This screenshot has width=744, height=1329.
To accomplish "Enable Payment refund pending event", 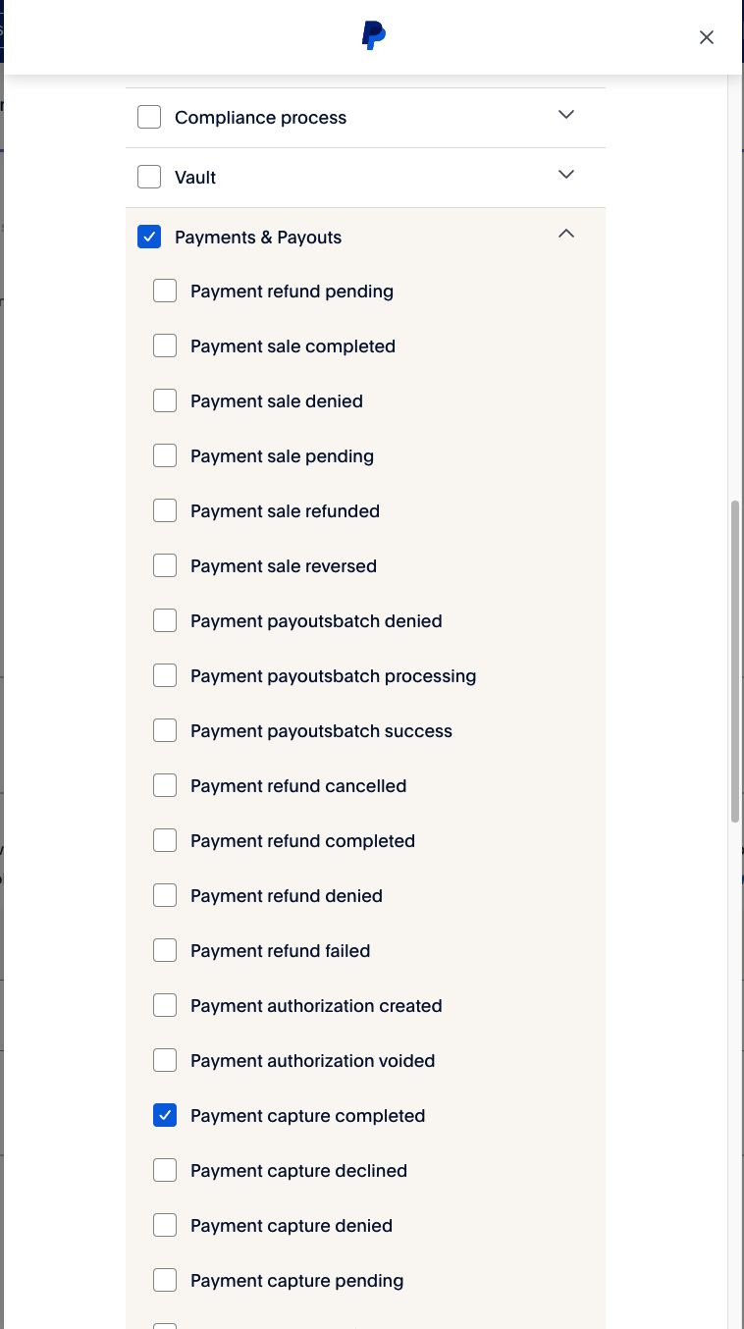I will [165, 292].
